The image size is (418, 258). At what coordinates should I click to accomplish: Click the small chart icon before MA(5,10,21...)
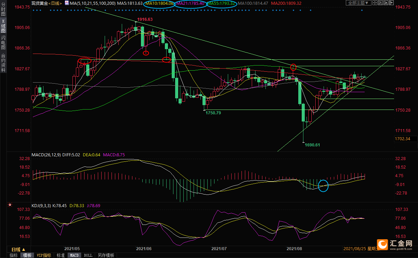click(67, 3)
